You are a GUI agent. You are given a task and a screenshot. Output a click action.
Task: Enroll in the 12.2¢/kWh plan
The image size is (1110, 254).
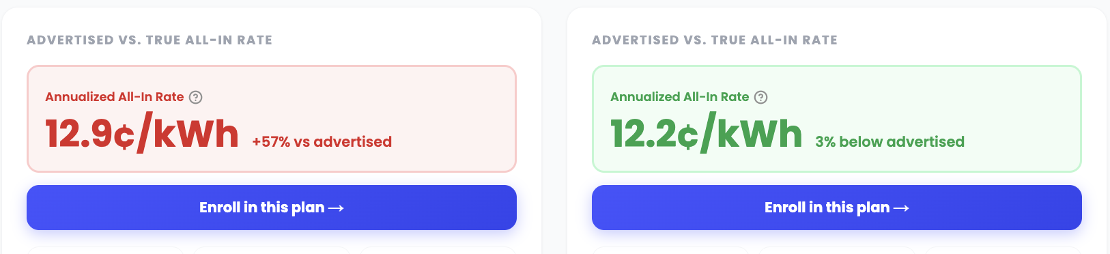pos(837,208)
